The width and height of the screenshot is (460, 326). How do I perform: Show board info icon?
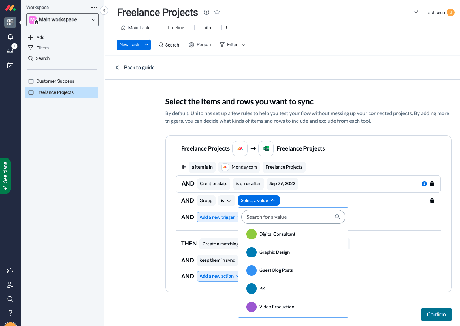point(206,12)
